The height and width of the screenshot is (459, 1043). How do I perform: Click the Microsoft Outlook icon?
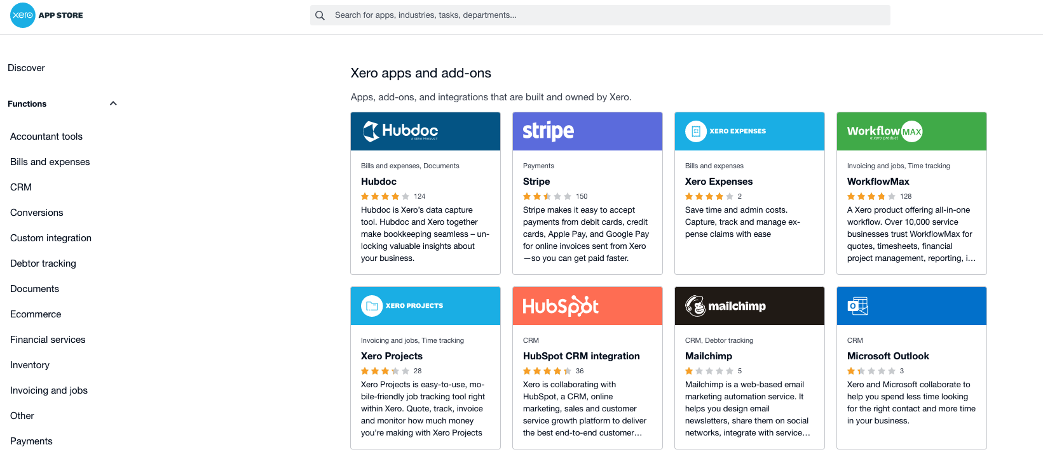pos(858,306)
